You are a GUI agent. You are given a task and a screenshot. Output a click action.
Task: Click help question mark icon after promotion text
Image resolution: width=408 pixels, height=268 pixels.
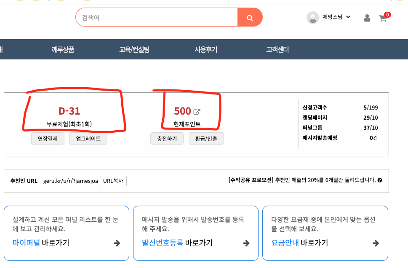(x=380, y=180)
